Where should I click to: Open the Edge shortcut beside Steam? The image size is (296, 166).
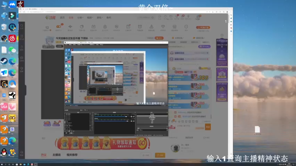12,61
